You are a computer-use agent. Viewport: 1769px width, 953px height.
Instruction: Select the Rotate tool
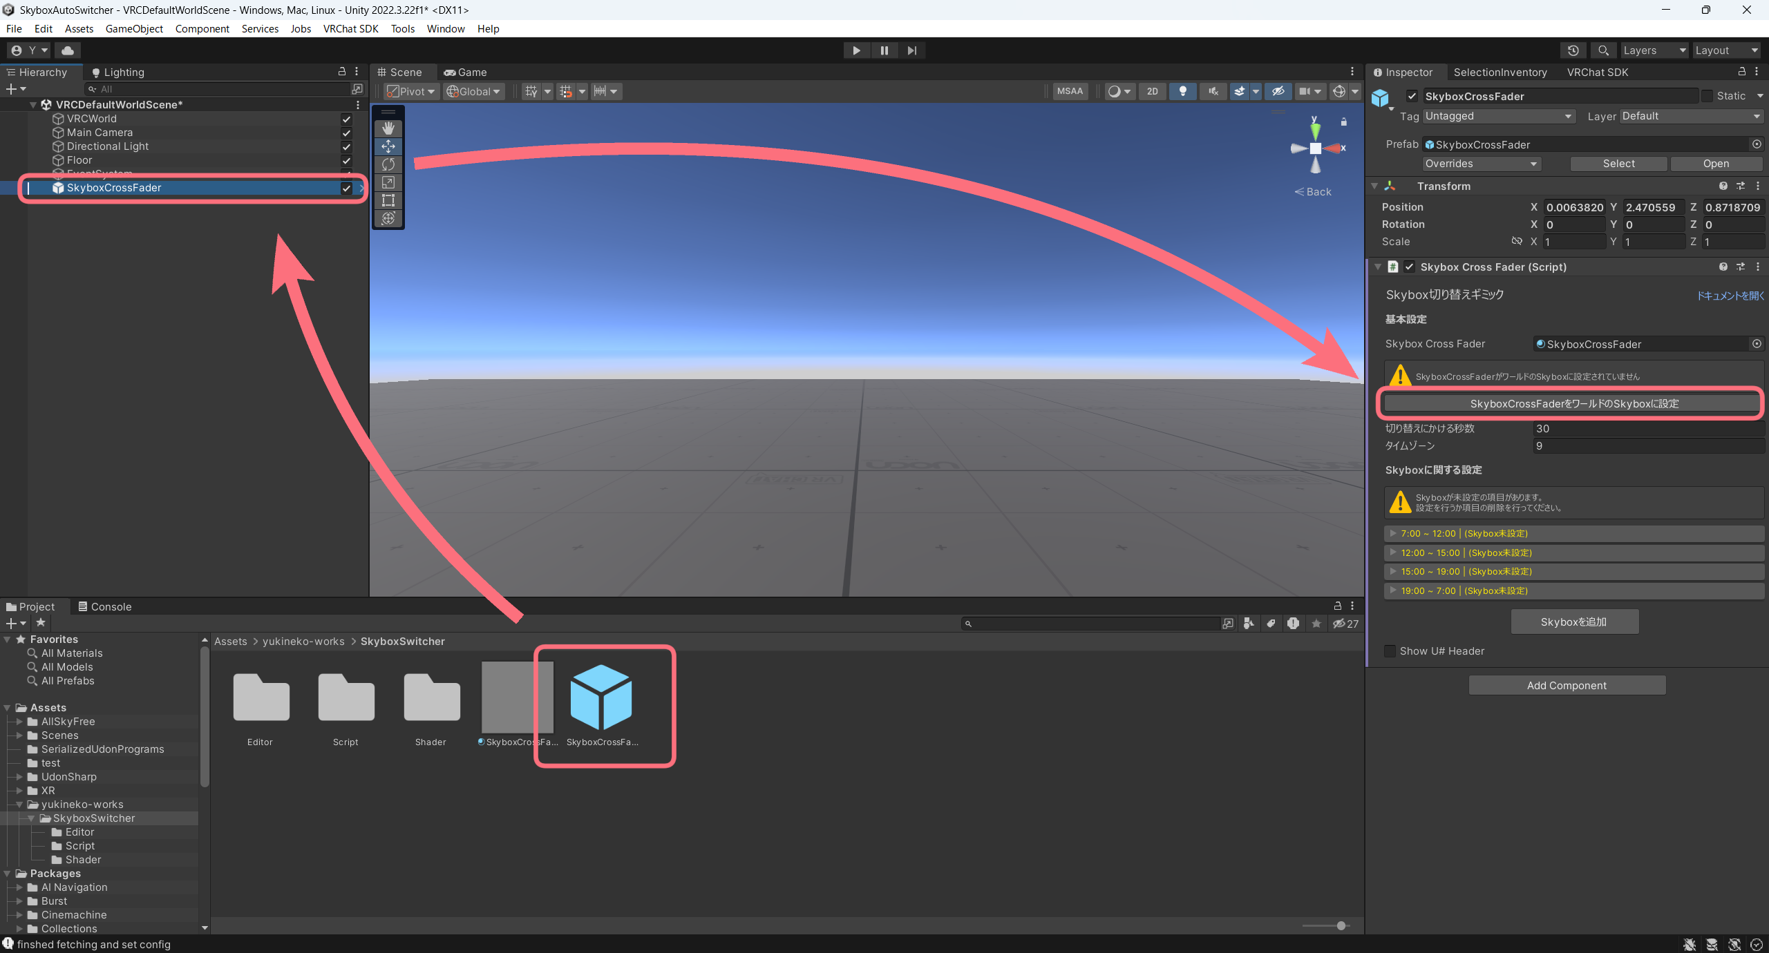point(388,164)
